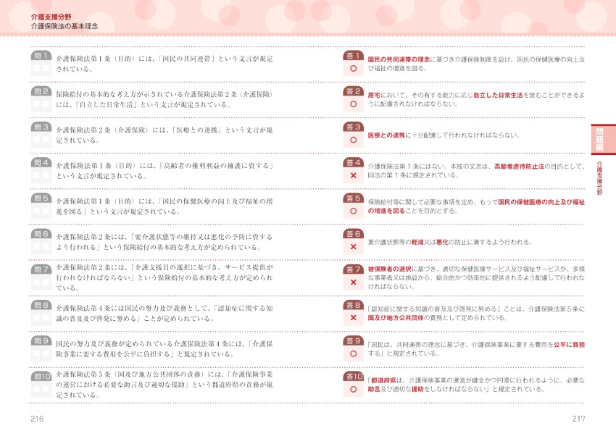616x436 pixels.
Task: Click the 介護保険法の基本理念 subtitle
Action: click(64, 26)
